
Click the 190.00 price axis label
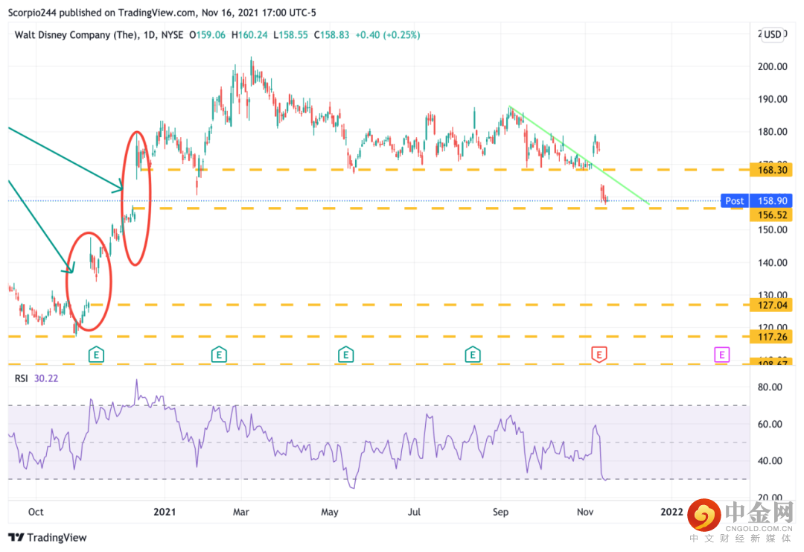pos(772,99)
